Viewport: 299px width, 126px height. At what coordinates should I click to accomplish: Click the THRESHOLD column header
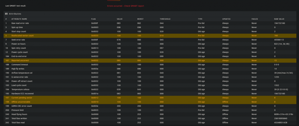[x=165, y=19]
